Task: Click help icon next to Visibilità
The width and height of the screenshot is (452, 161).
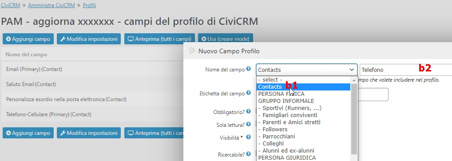Action: coord(248,137)
